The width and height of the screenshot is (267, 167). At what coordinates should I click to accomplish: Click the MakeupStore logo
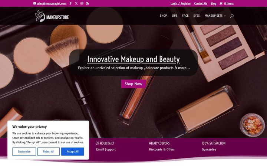click(52, 16)
